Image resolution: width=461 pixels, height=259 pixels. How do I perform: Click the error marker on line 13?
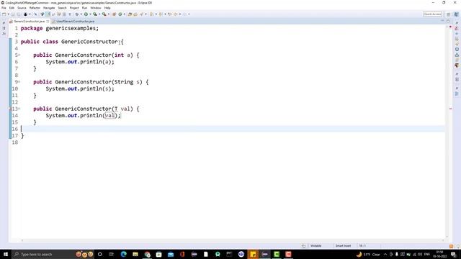(x=10, y=109)
